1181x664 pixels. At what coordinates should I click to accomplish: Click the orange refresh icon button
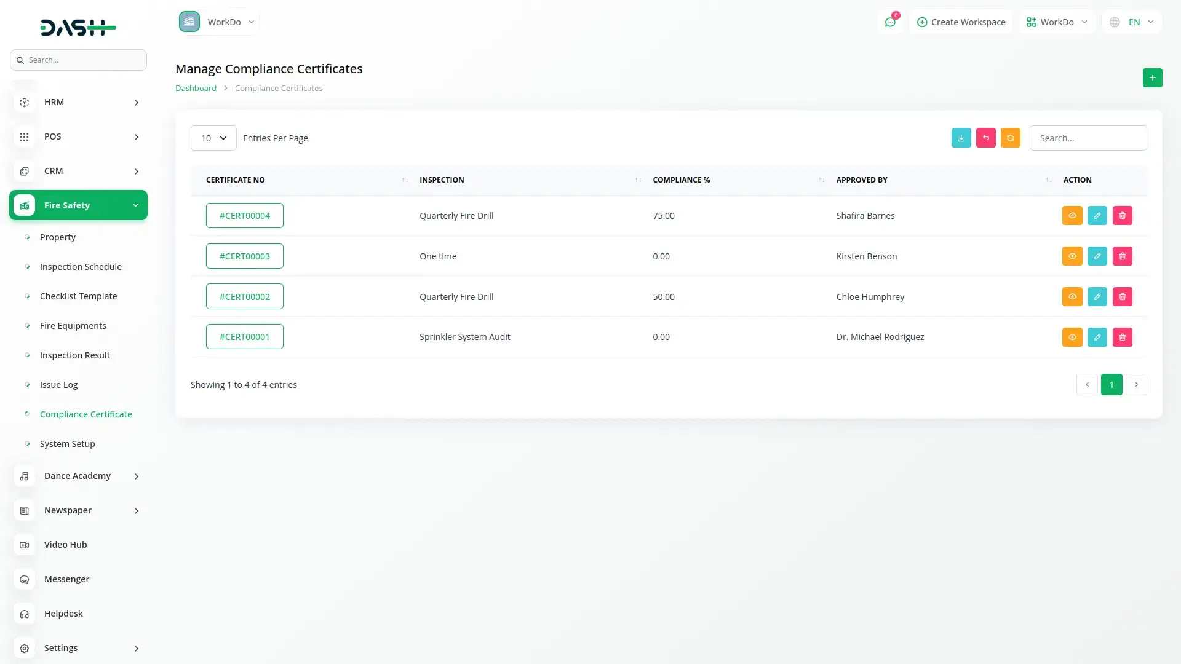[x=1010, y=138]
